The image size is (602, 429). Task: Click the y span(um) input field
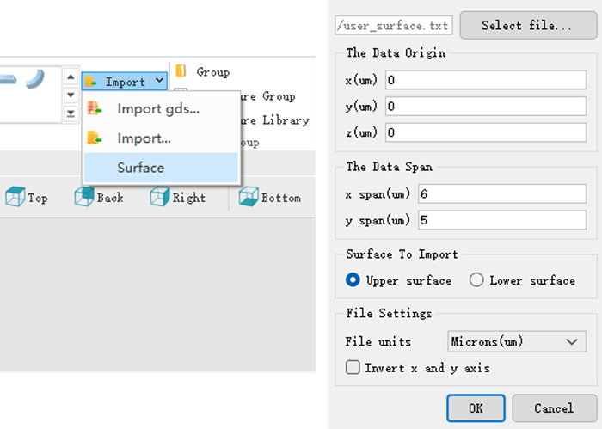tap(502, 220)
